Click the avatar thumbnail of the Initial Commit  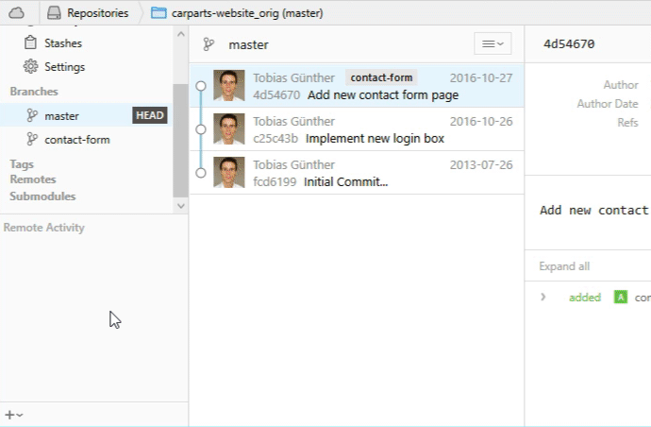[229, 173]
